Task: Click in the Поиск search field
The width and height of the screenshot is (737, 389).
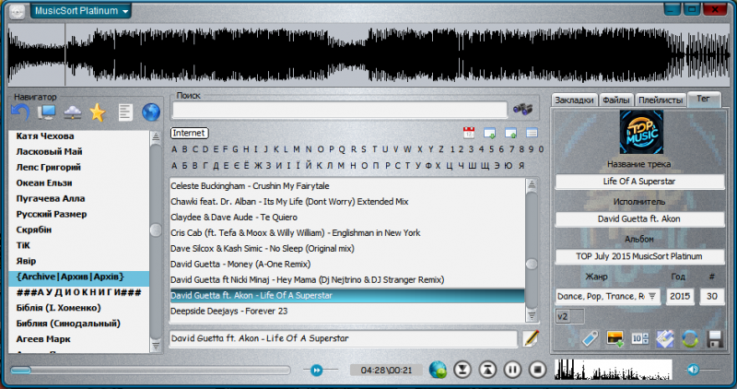Action: 339,110
